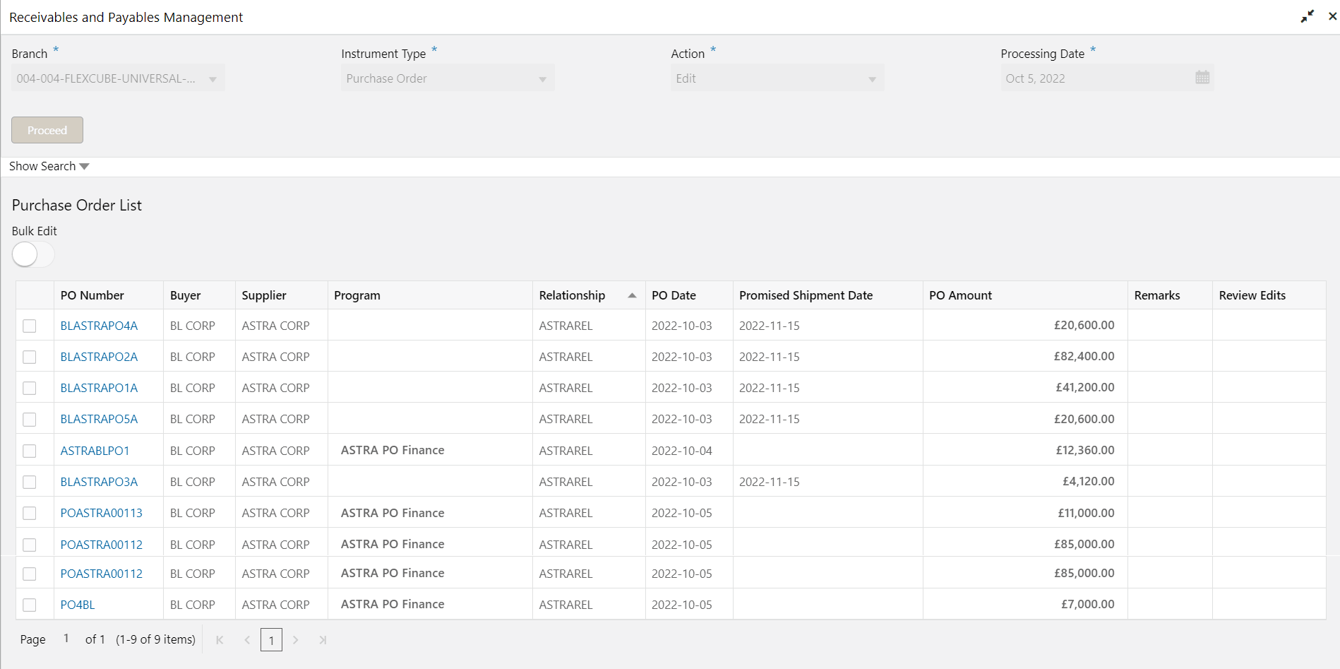The width and height of the screenshot is (1340, 669).
Task: Tick the checkbox for BLASTRAPO4A row
Action: click(x=30, y=326)
